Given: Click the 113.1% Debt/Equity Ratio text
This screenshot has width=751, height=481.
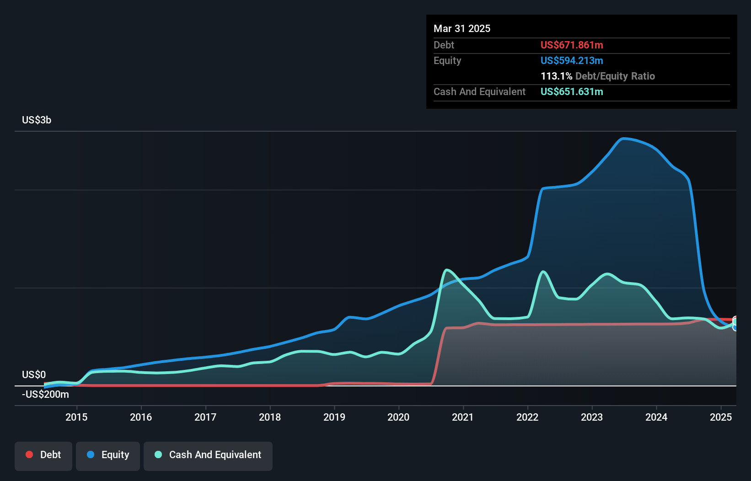Looking at the screenshot, I should click(598, 76).
